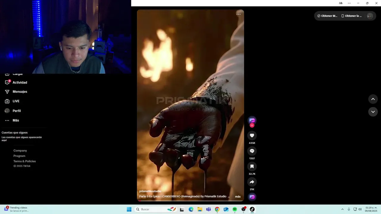Click the 21K shares count
Image resolution: width=381 pixels, height=214 pixels.
pos(252,189)
